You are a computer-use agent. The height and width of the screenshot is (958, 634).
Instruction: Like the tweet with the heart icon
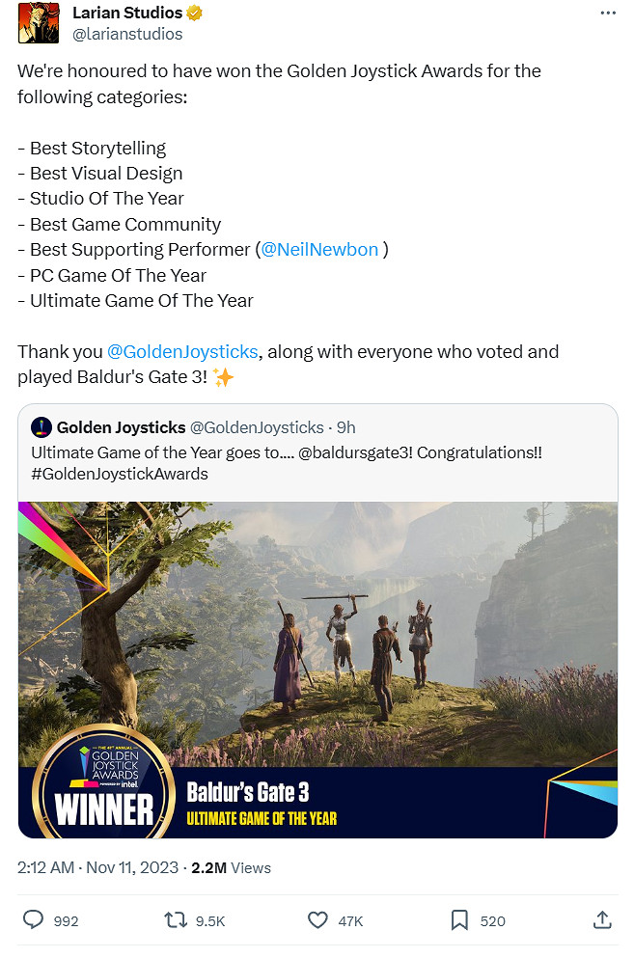[317, 919]
